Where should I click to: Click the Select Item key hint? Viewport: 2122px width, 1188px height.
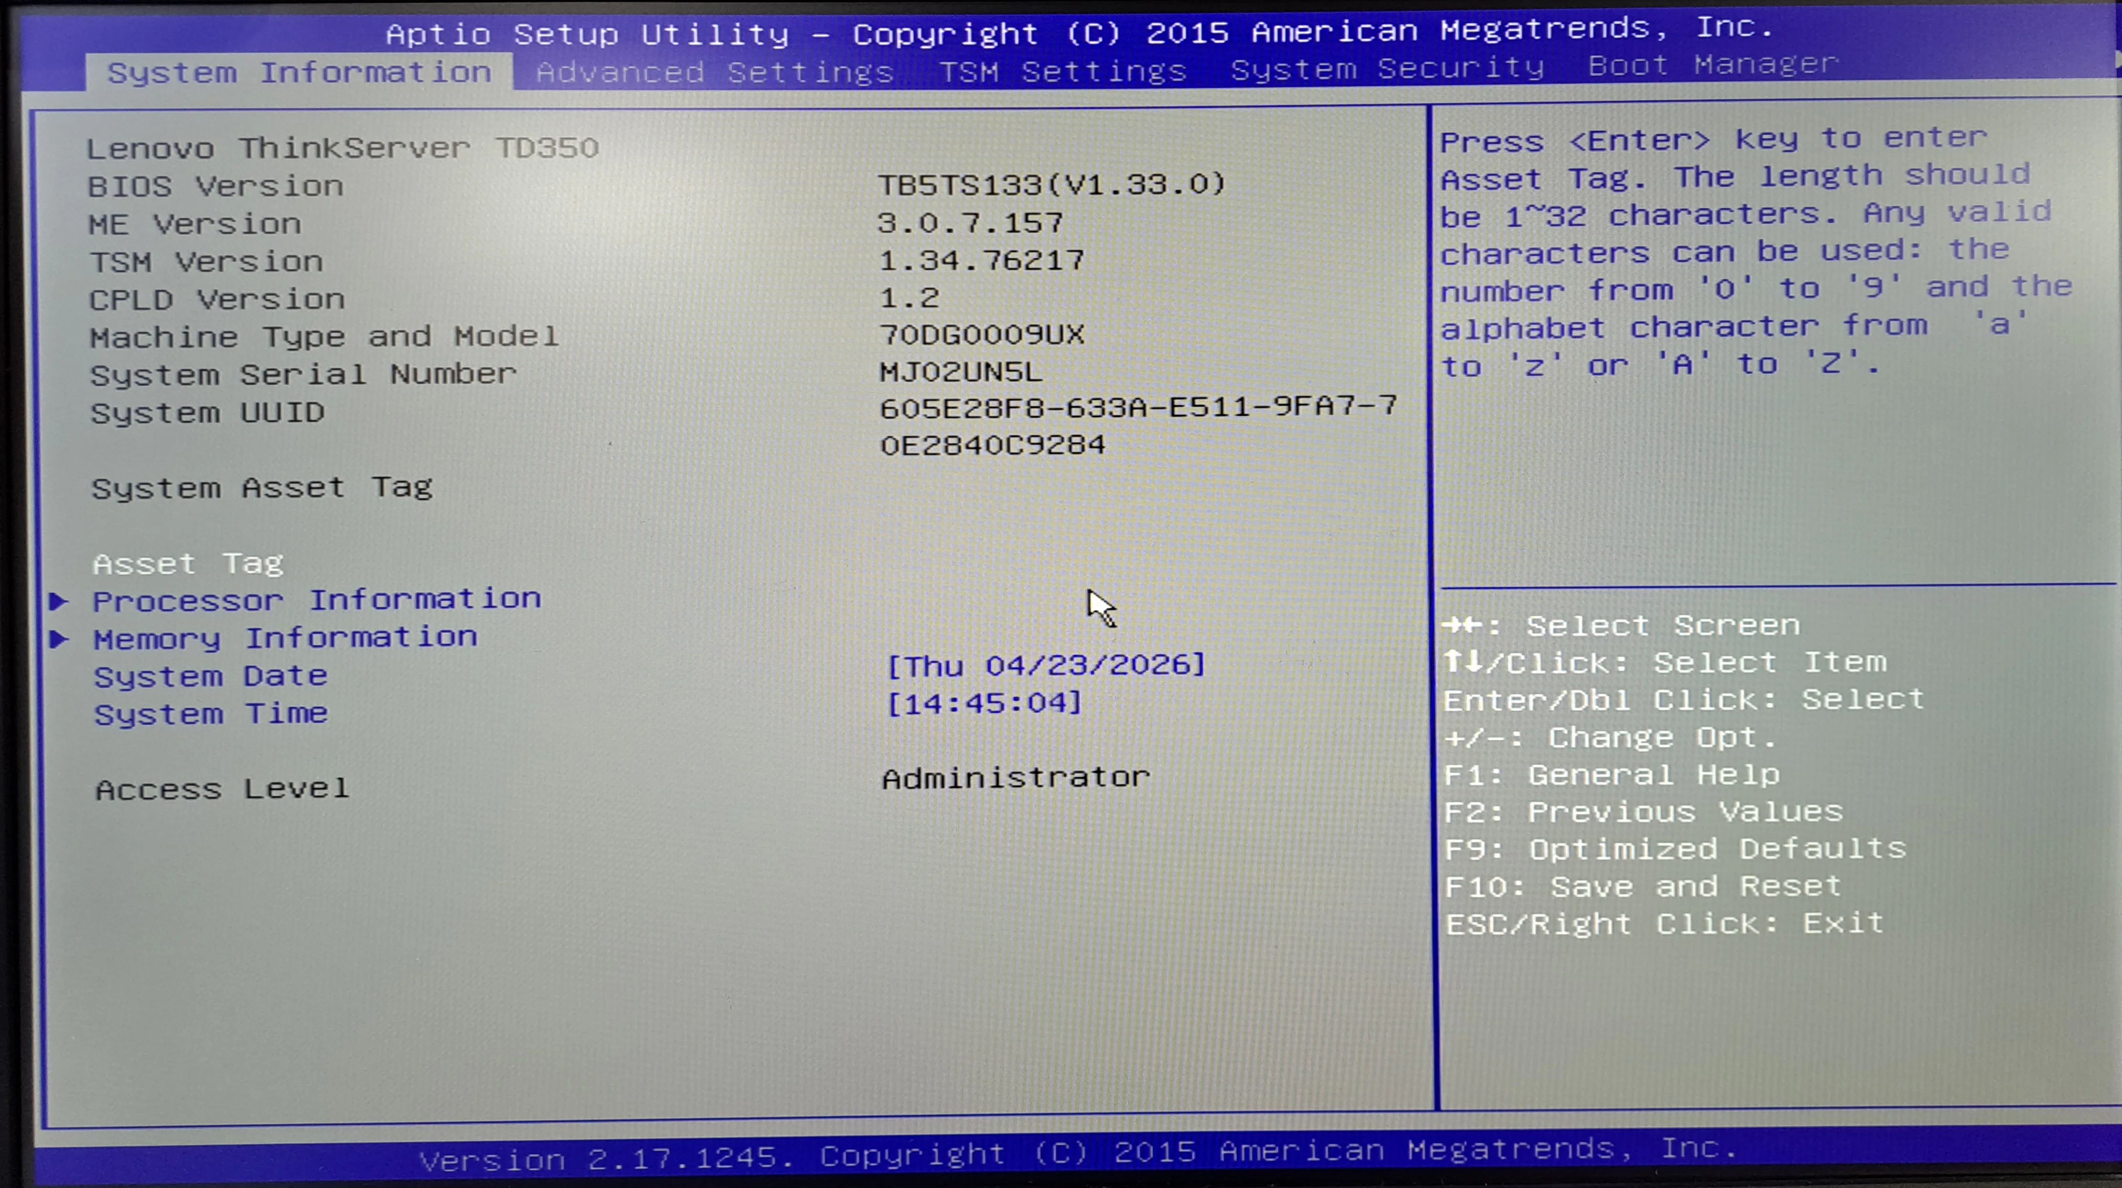(x=1665, y=662)
